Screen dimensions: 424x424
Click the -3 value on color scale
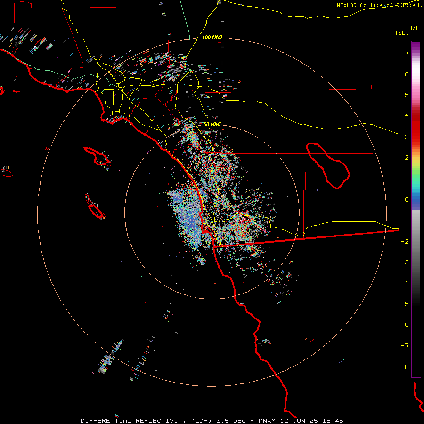point(405,262)
